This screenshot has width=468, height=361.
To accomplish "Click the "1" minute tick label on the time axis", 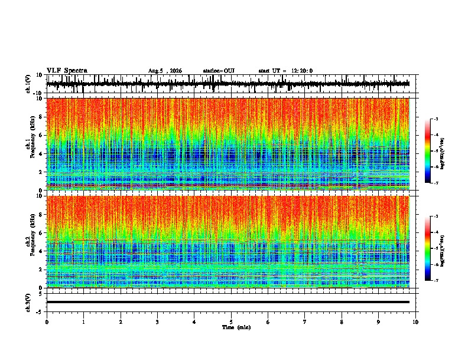I will pyautogui.click(x=83, y=322).
